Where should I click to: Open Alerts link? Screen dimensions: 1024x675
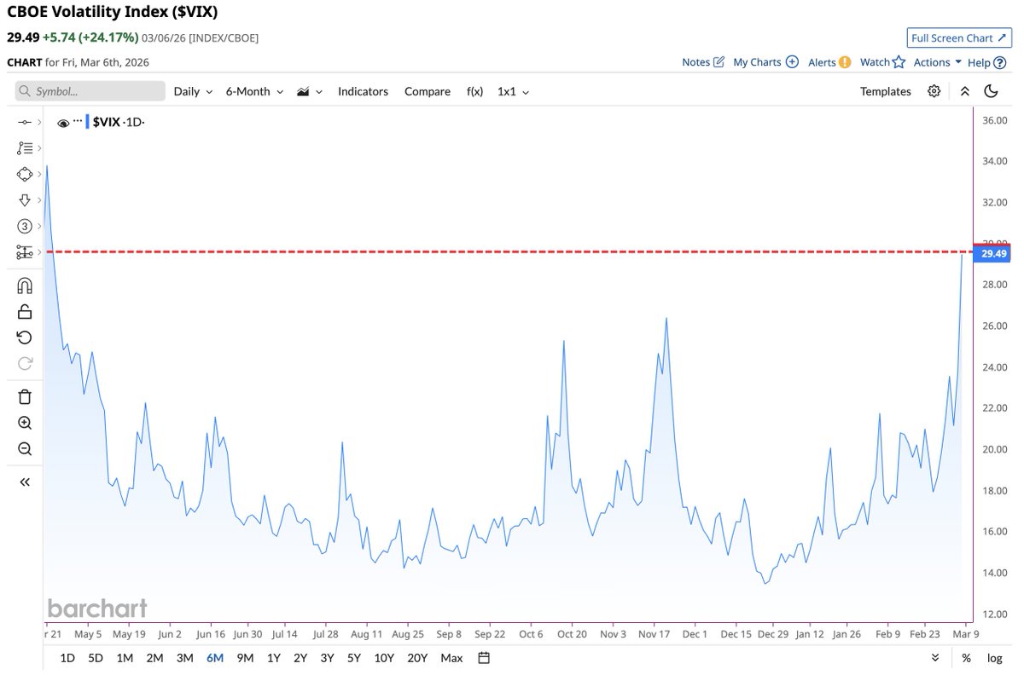(x=829, y=62)
